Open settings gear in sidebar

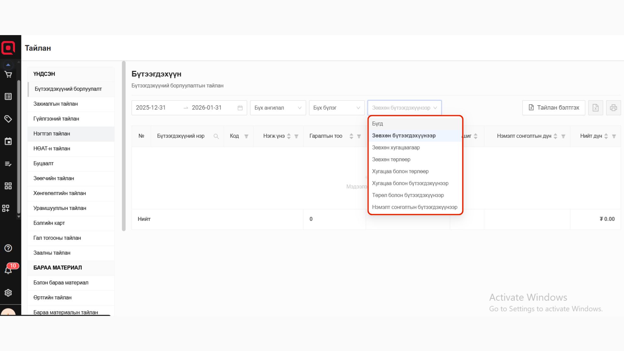(8, 293)
